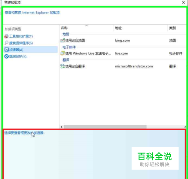
Task: Click the Toolbars and Extensions gear icon
Action: [6, 36]
